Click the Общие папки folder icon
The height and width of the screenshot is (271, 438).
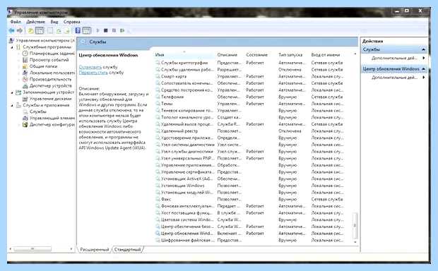[x=25, y=66]
